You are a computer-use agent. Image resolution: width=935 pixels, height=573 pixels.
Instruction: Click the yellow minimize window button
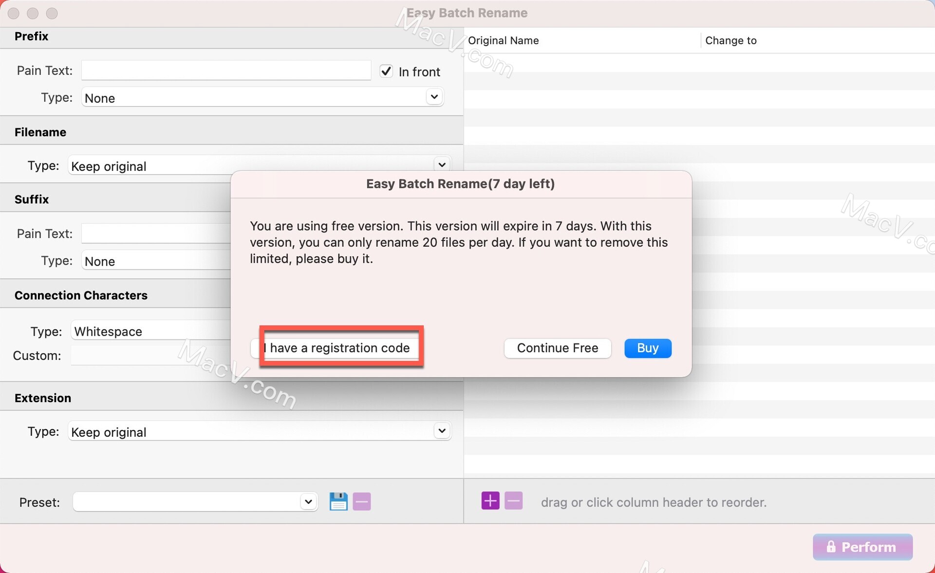(x=33, y=13)
